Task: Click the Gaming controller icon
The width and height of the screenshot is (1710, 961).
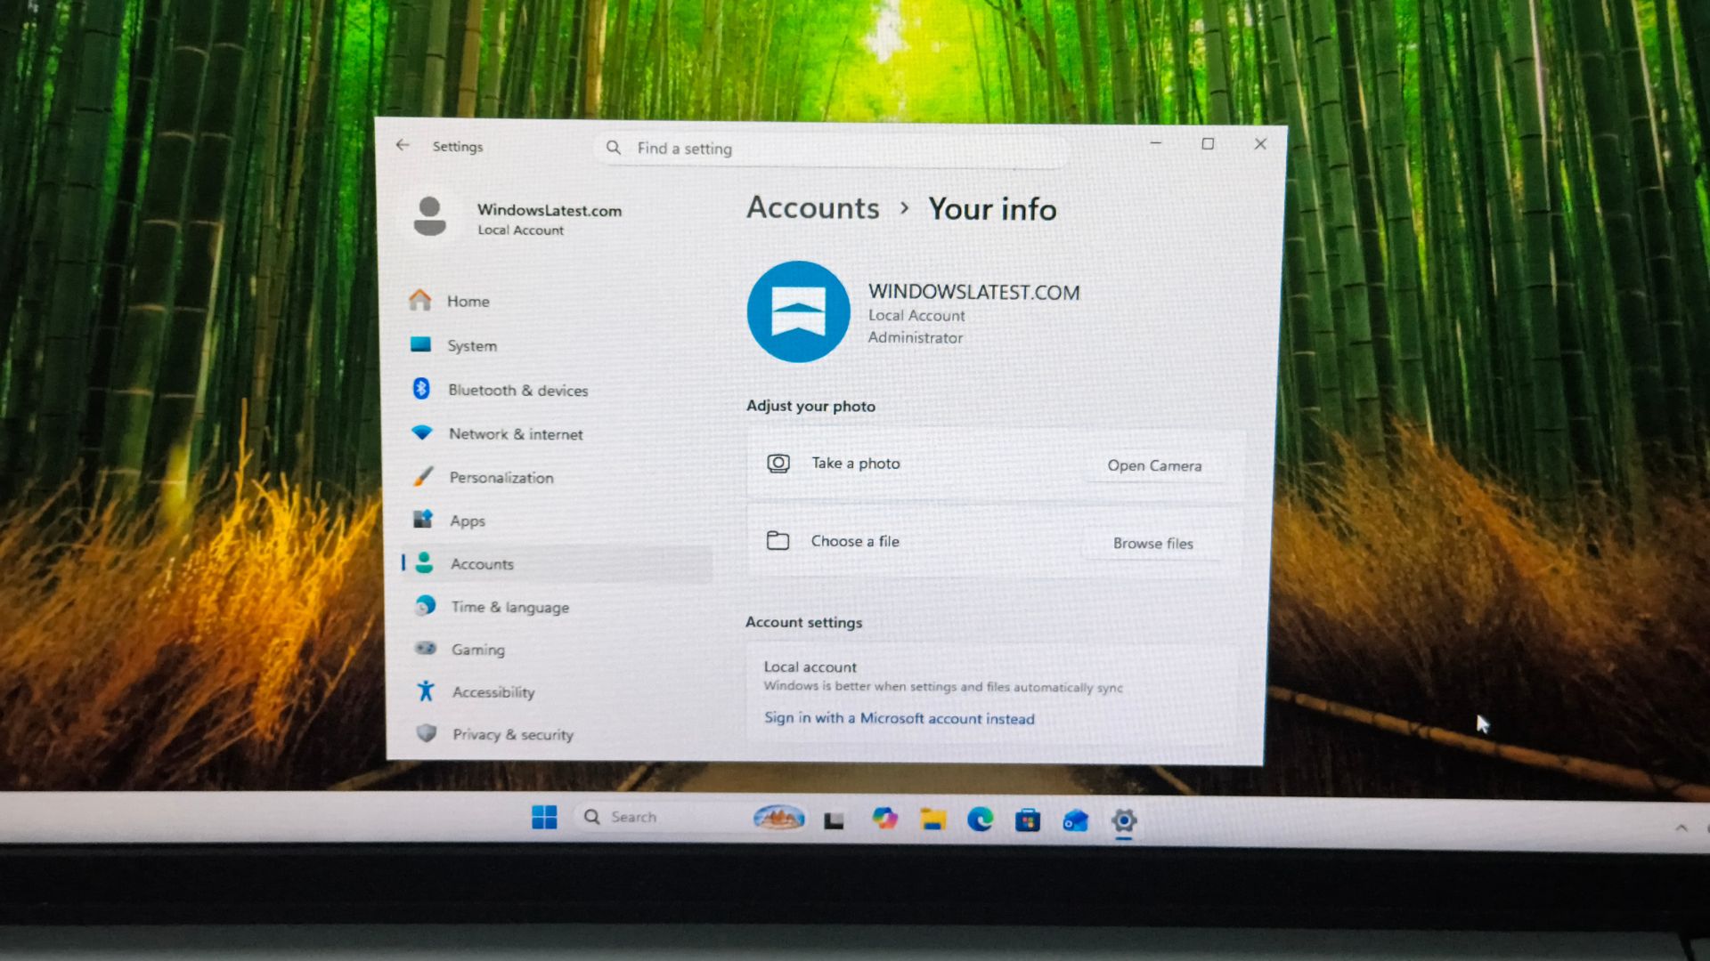Action: coord(426,648)
